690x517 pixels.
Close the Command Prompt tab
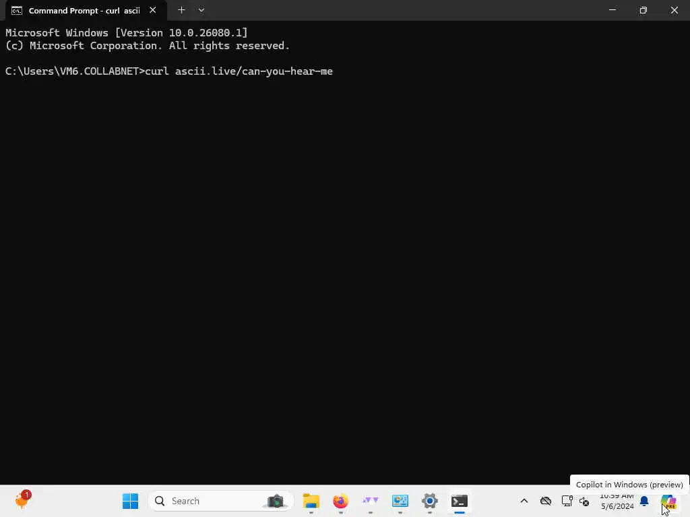pos(153,10)
